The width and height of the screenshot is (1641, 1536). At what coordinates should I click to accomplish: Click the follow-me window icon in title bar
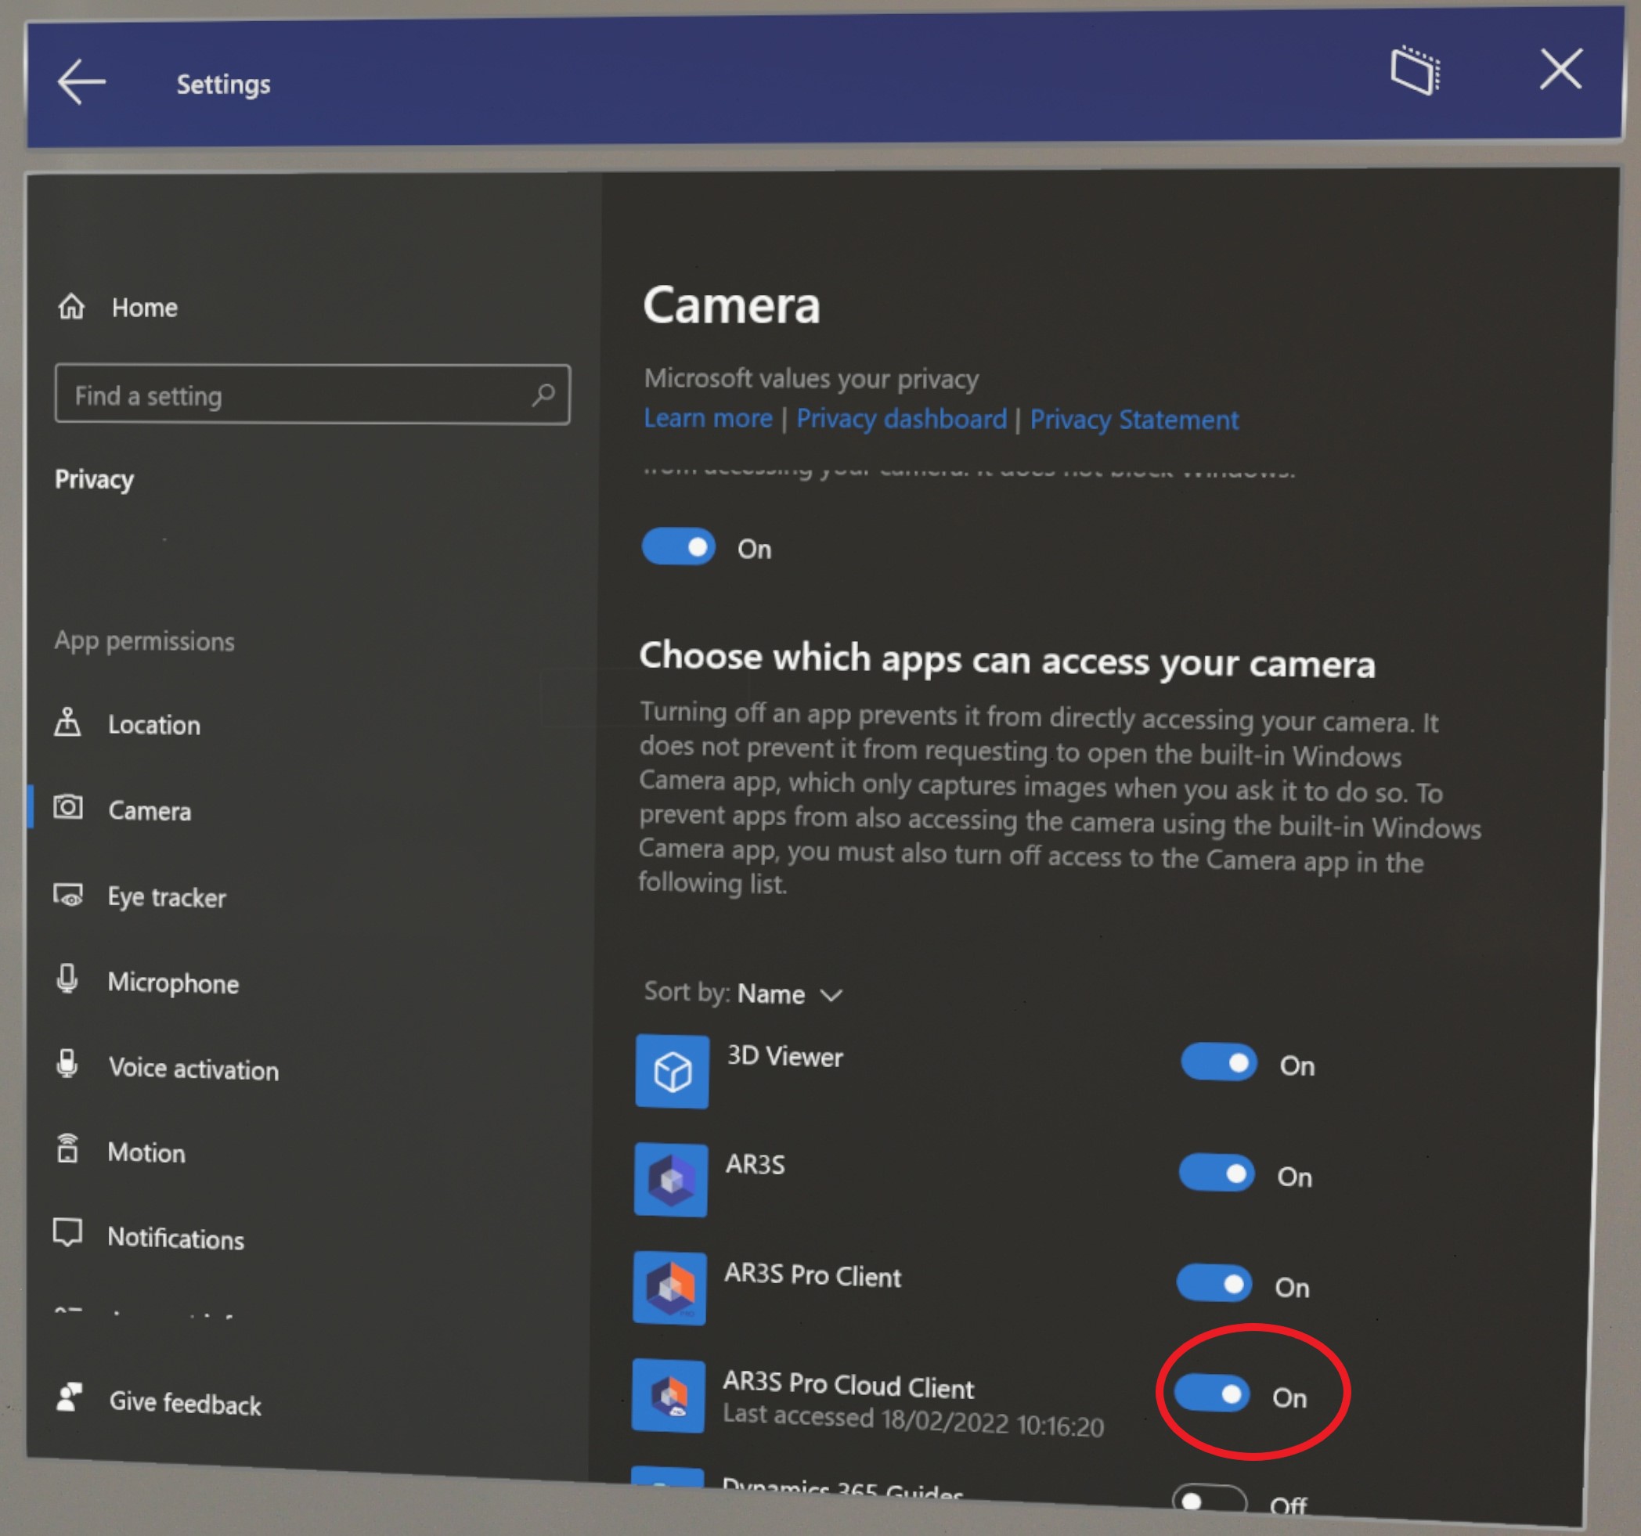click(x=1416, y=70)
